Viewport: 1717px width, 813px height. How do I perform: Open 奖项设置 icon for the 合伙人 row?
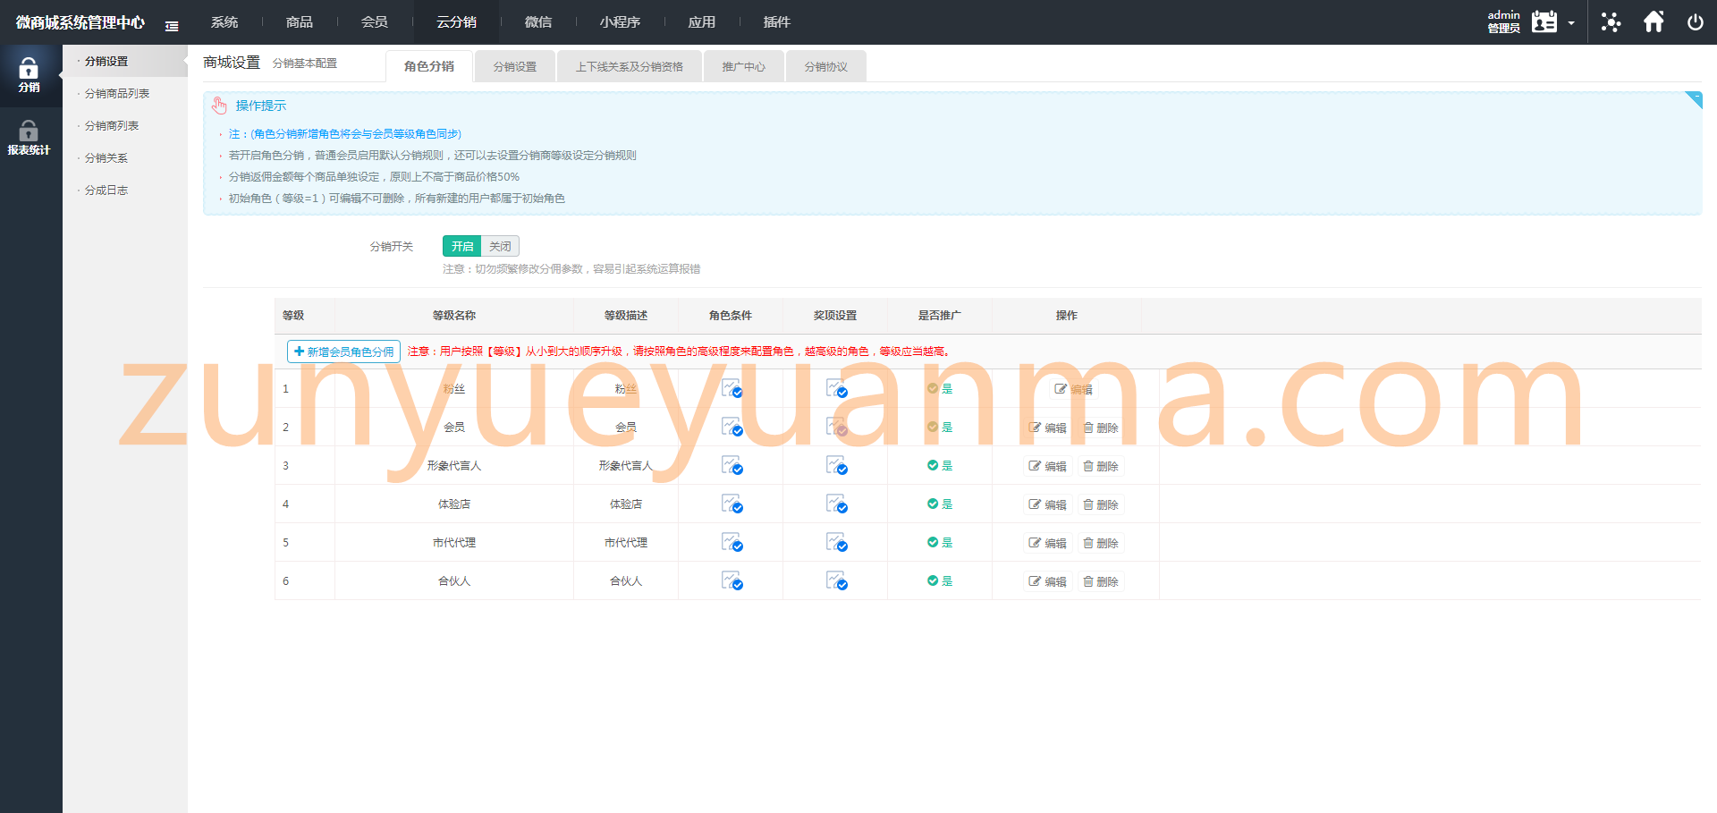[x=836, y=580]
